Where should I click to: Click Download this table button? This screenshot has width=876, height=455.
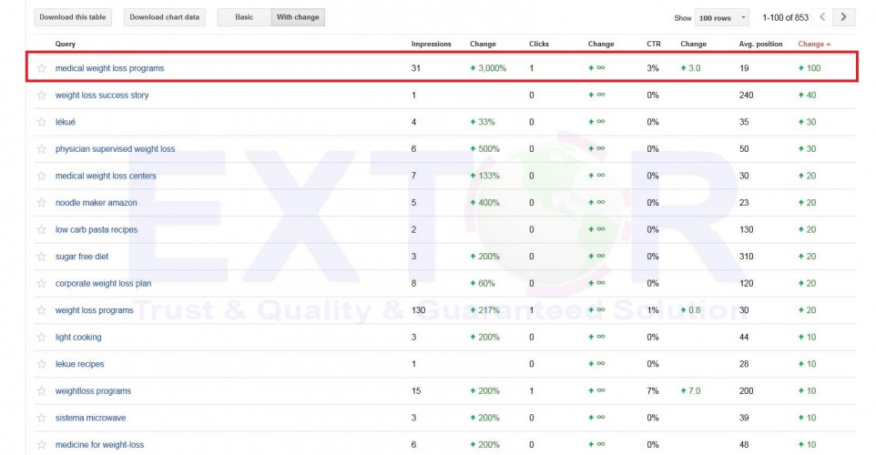point(73,17)
